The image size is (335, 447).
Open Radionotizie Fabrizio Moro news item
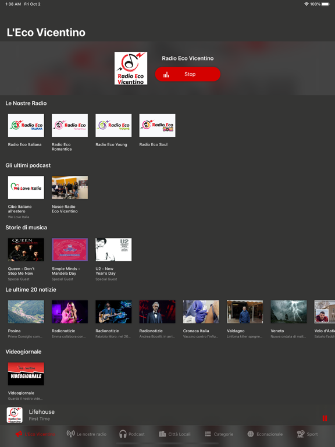click(x=113, y=311)
